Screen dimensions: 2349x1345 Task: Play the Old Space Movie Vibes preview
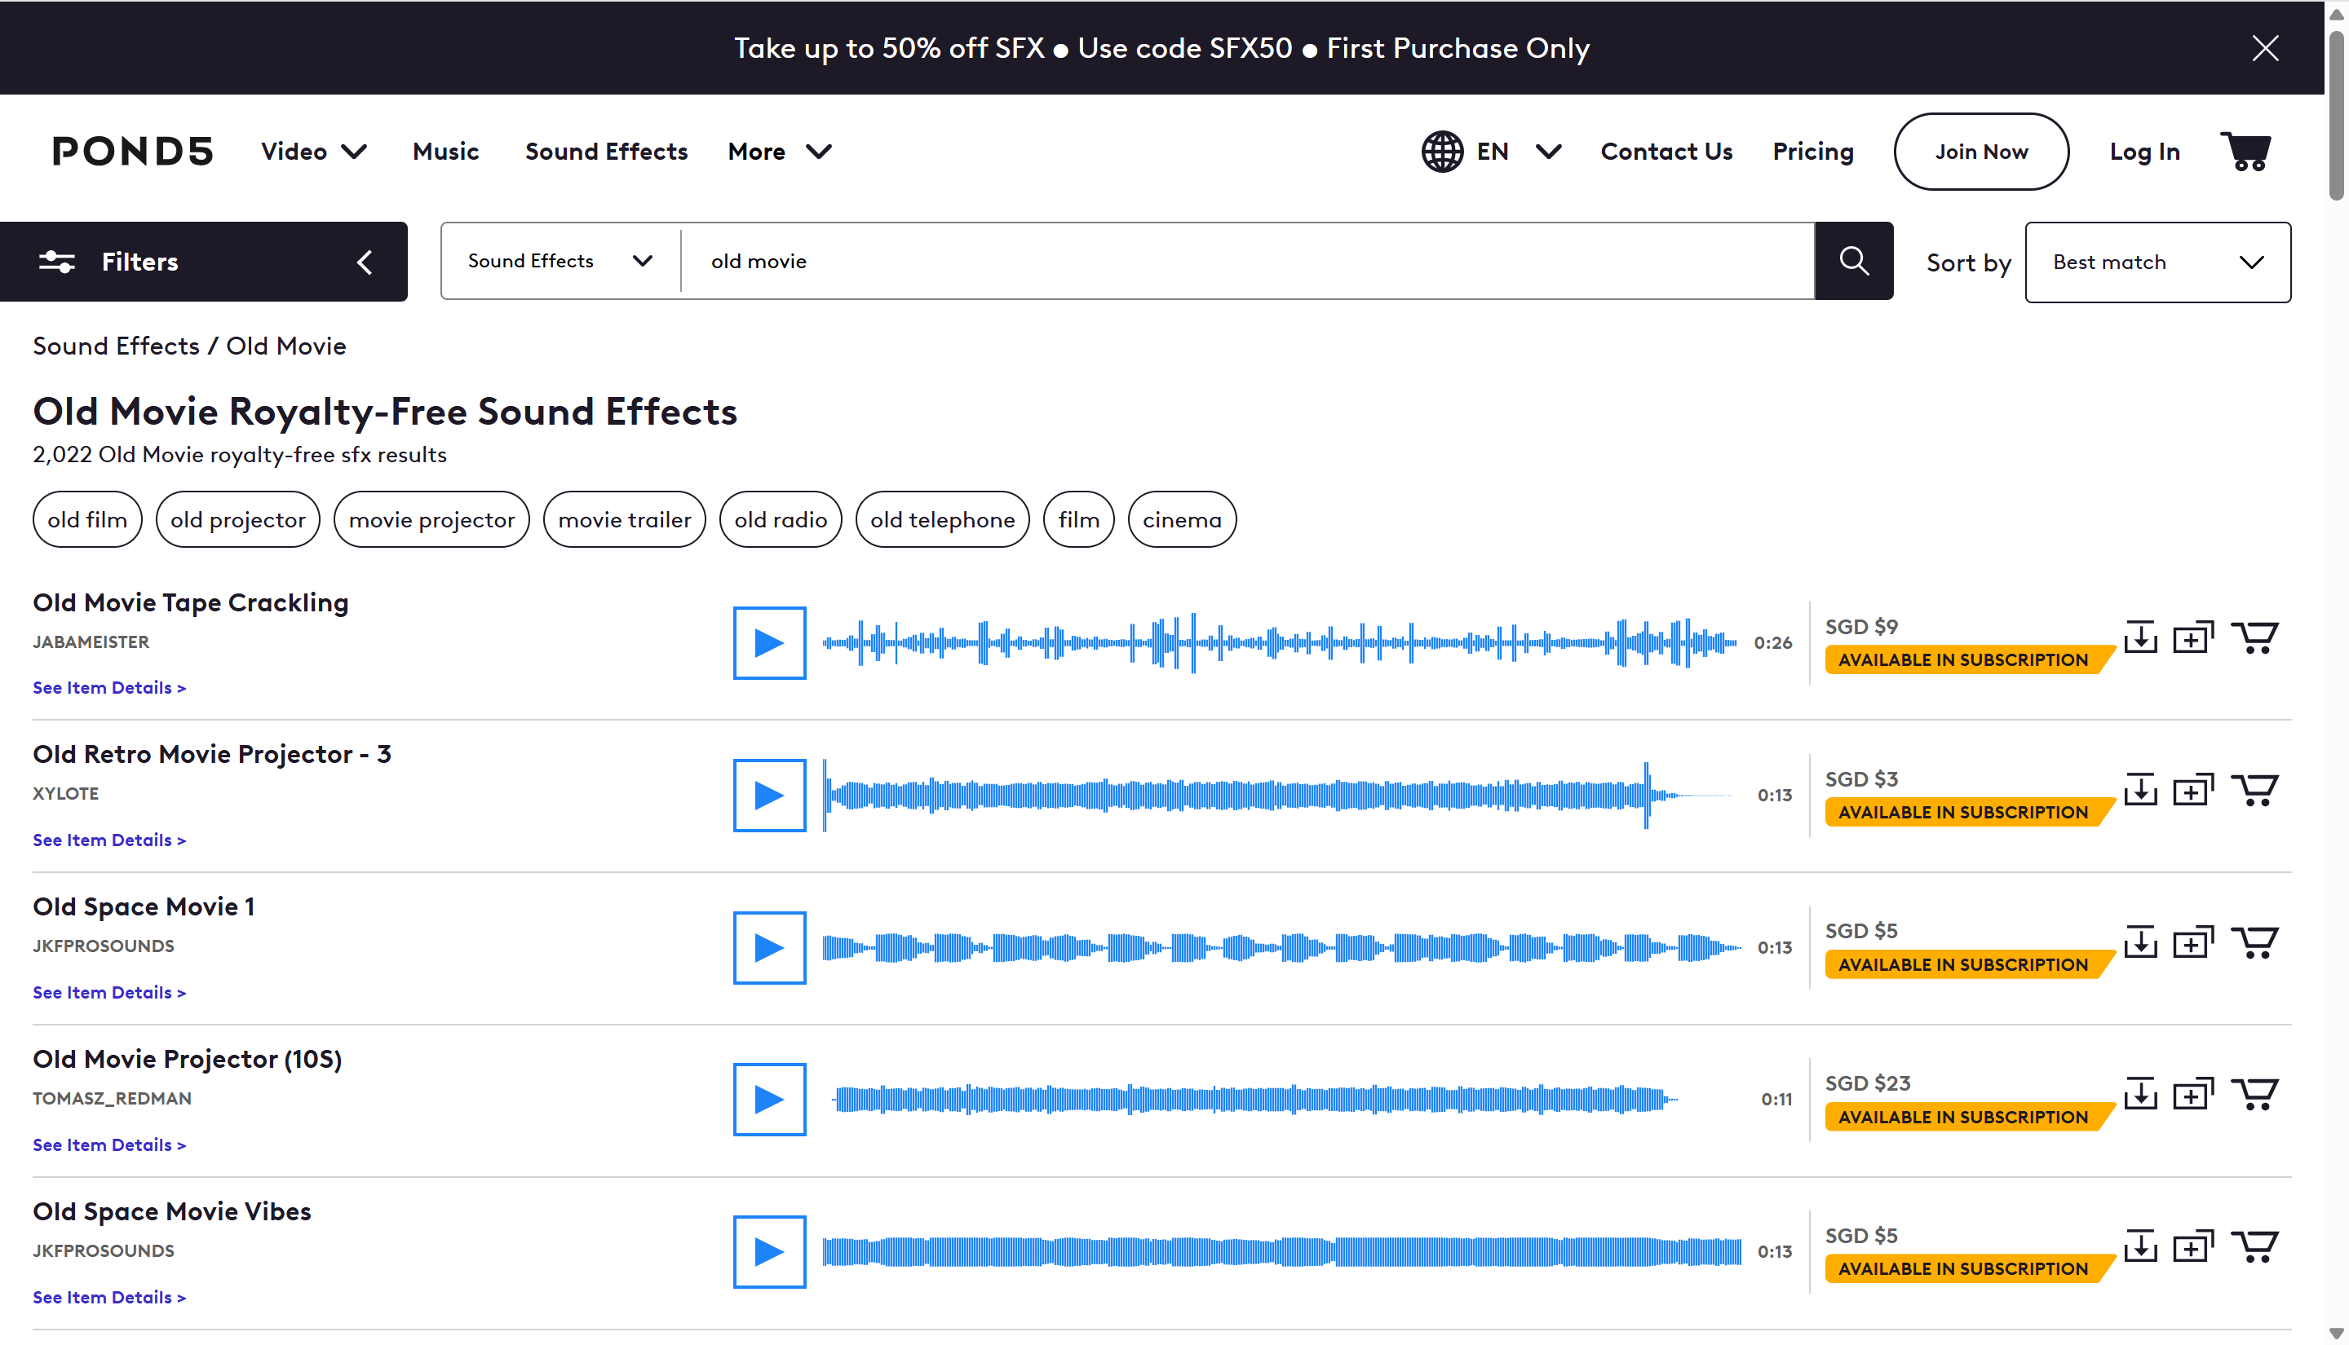(769, 1253)
